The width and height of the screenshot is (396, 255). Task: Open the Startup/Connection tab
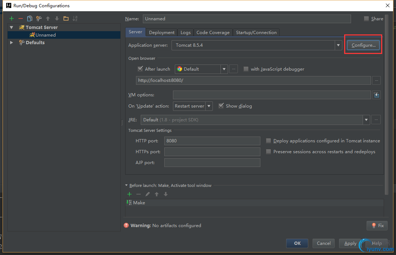[256, 33]
